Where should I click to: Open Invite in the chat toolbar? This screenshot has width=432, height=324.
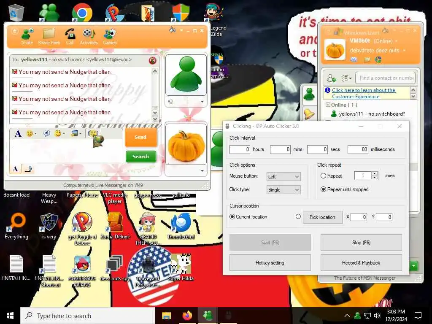click(27, 36)
